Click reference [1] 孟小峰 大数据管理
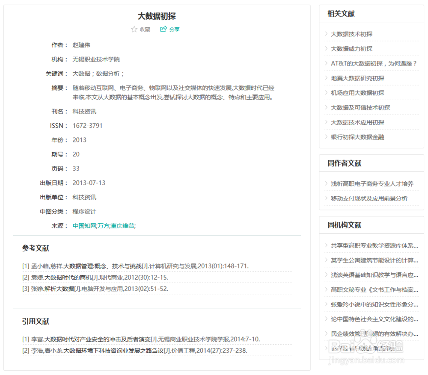The height and width of the screenshot is (375, 428). [x=135, y=266]
